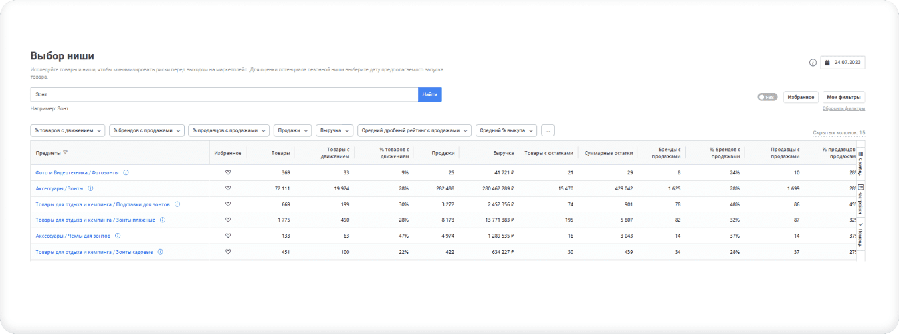Expand the '% товаров с движением' filter
Viewport: 899px width, 334px height.
click(68, 130)
